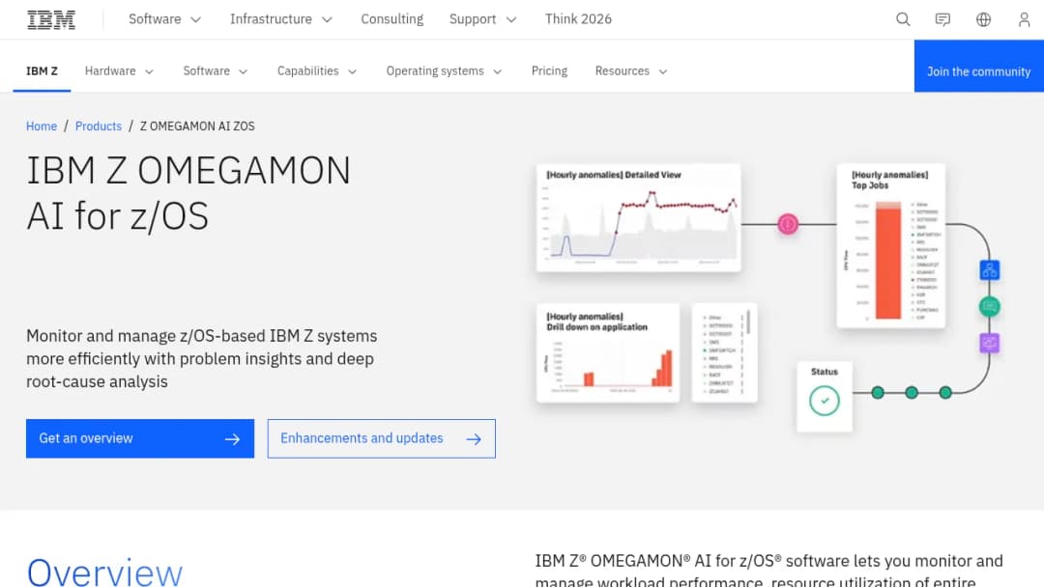Click the Top Jobs chart thumbnail

point(891,246)
